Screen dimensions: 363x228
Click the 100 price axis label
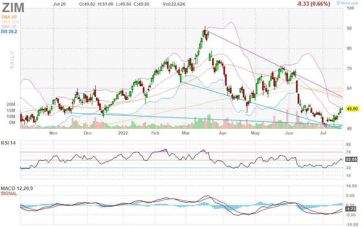tap(351, 8)
